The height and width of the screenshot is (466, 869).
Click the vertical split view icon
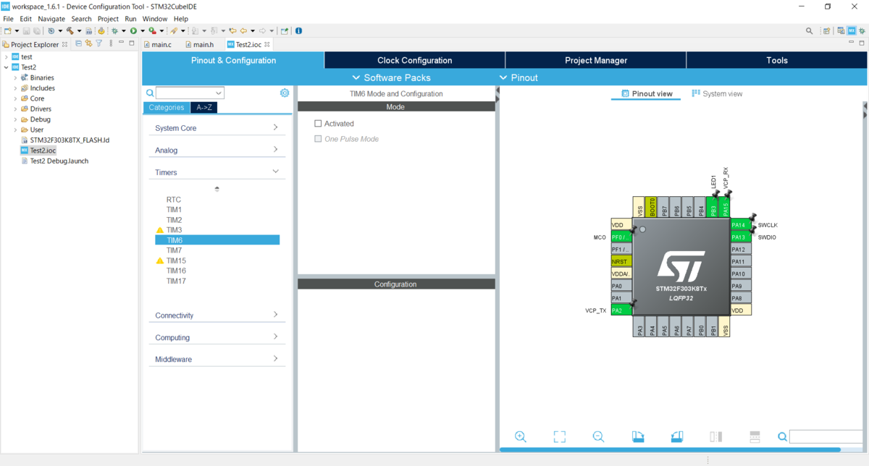716,436
